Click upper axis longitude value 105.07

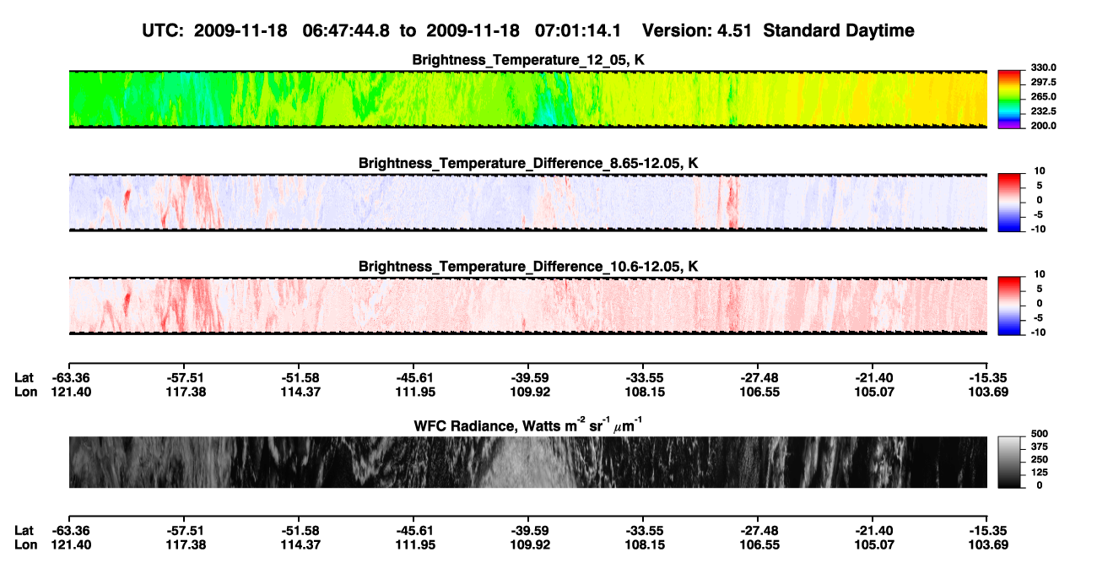click(x=873, y=392)
